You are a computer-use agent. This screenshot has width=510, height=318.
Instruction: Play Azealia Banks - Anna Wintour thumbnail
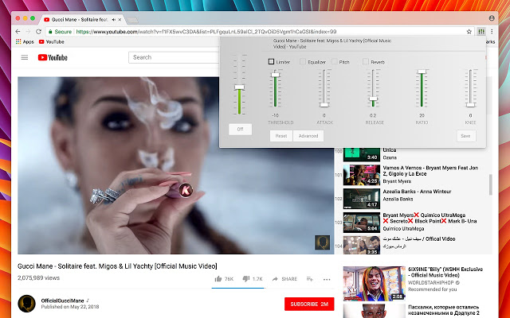(362, 198)
